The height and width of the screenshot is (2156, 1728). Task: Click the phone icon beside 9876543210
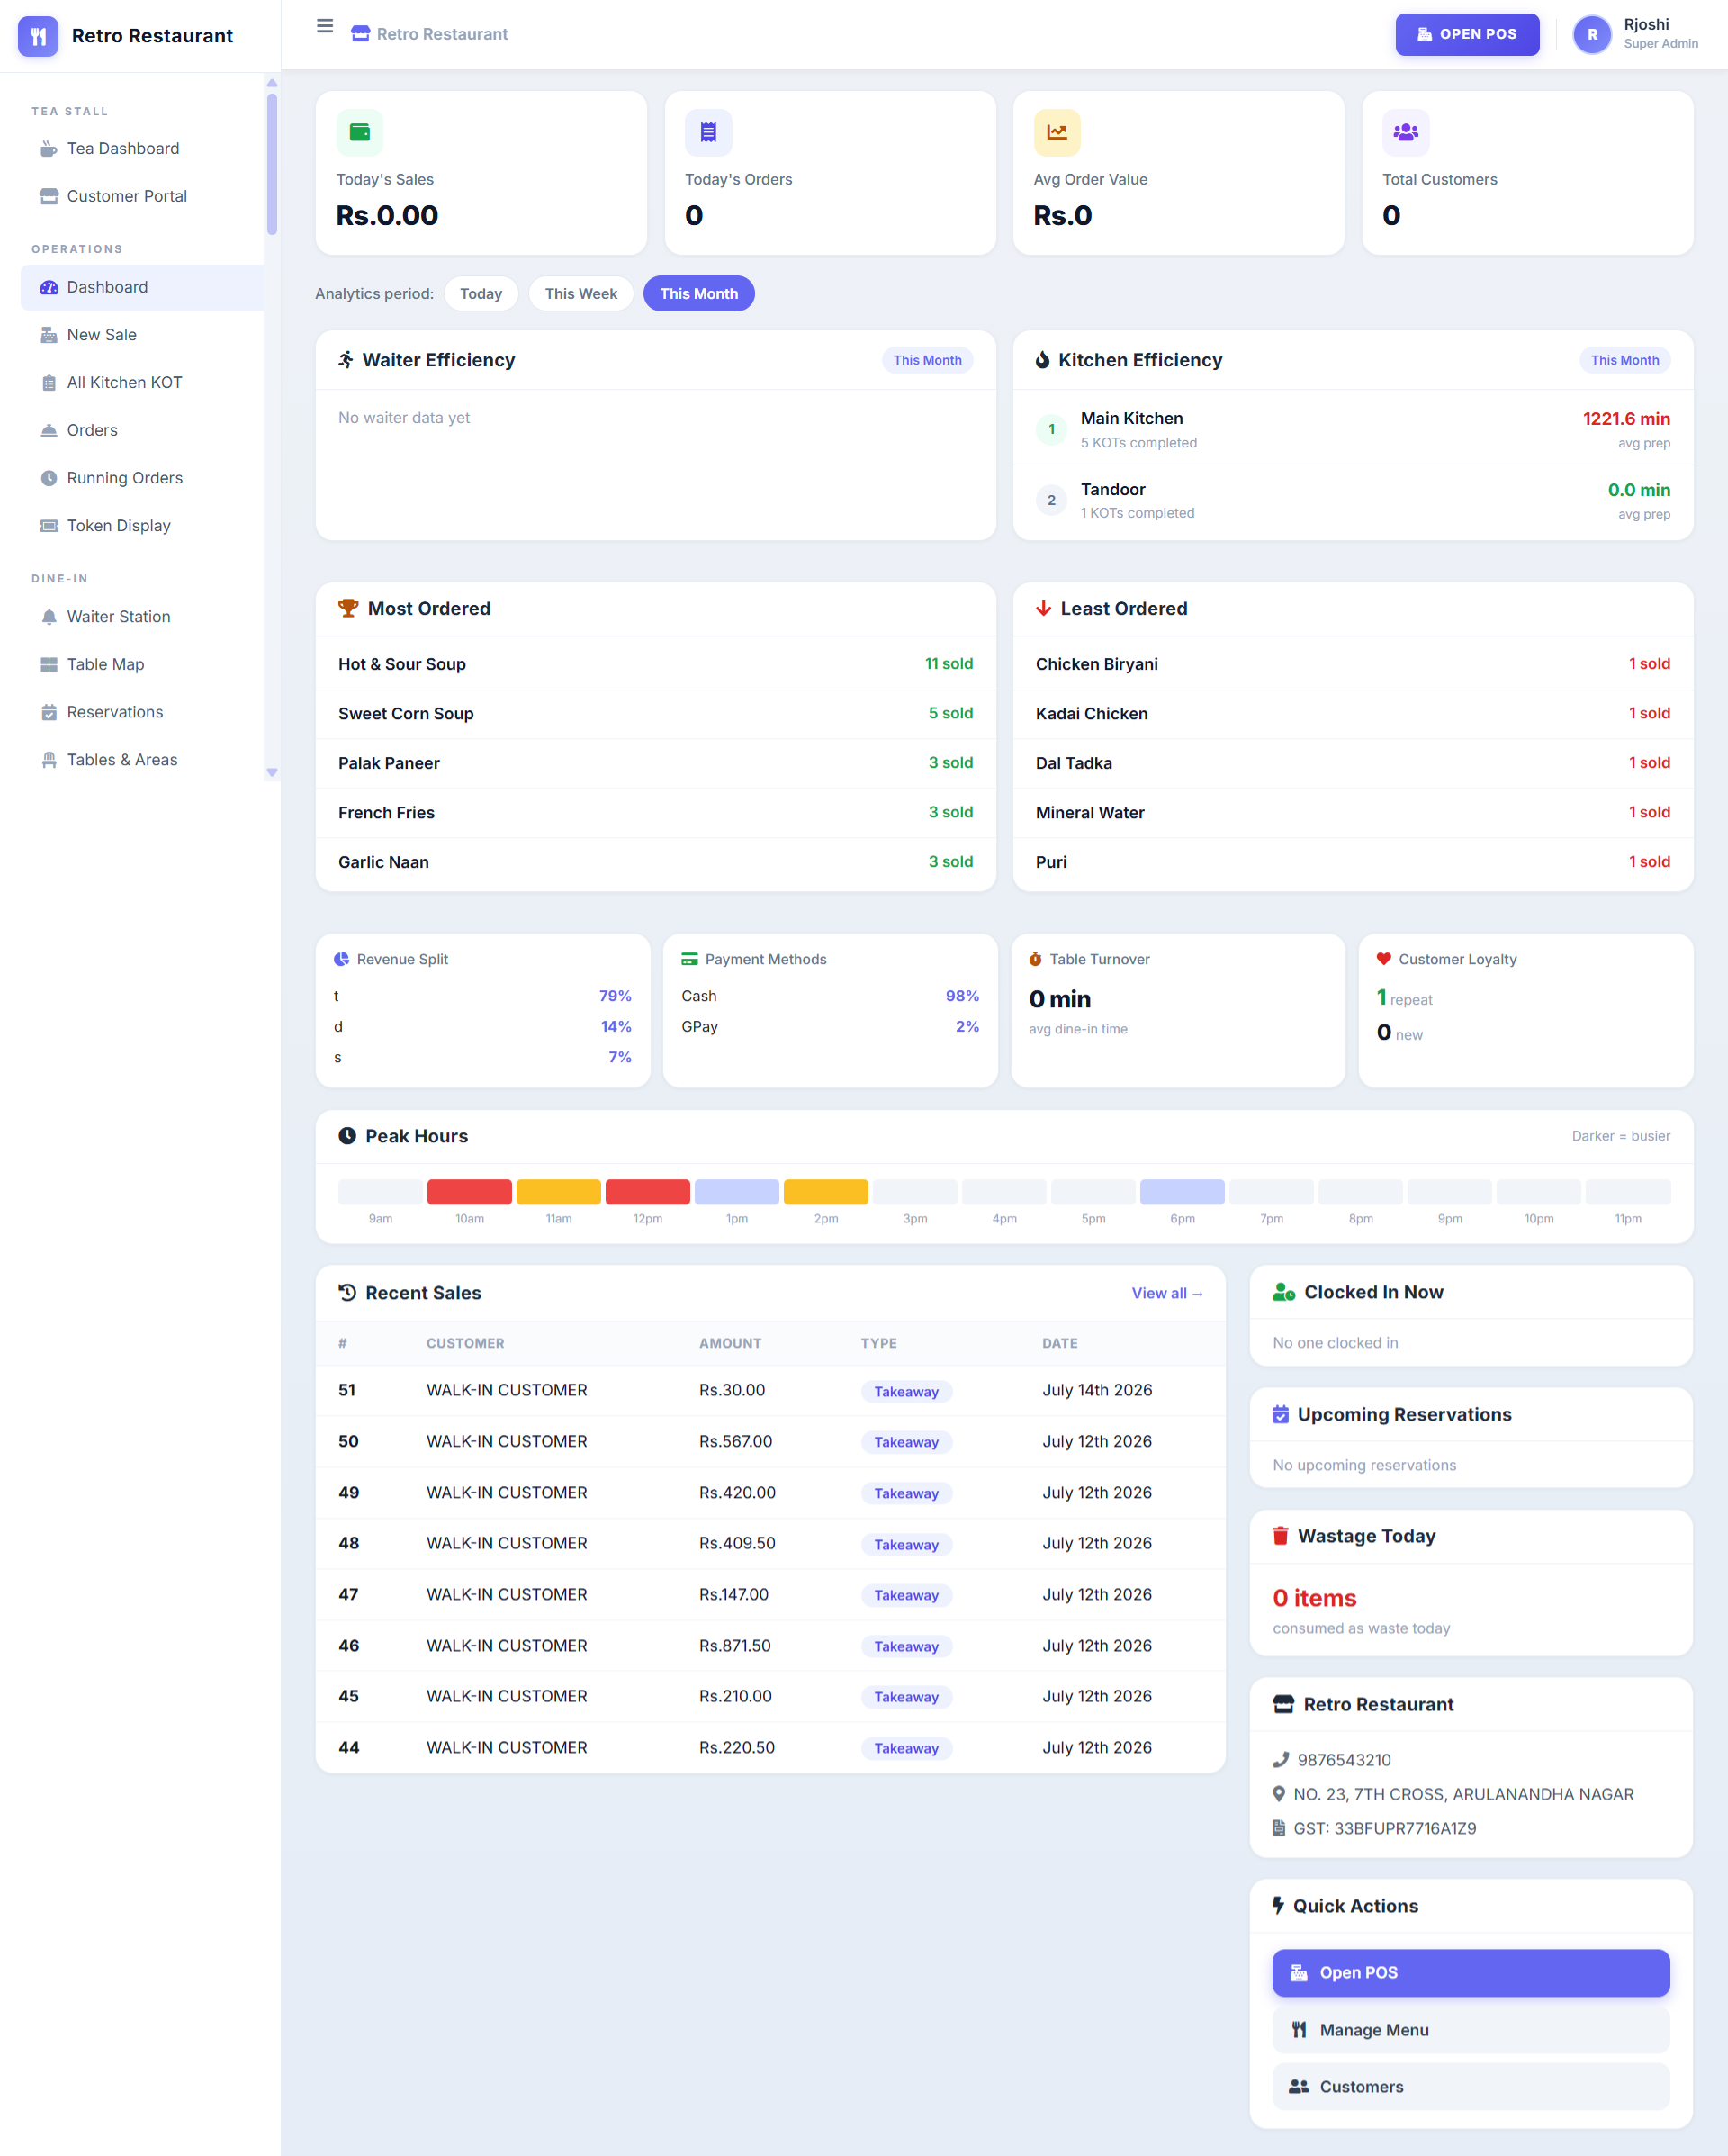click(x=1281, y=1760)
